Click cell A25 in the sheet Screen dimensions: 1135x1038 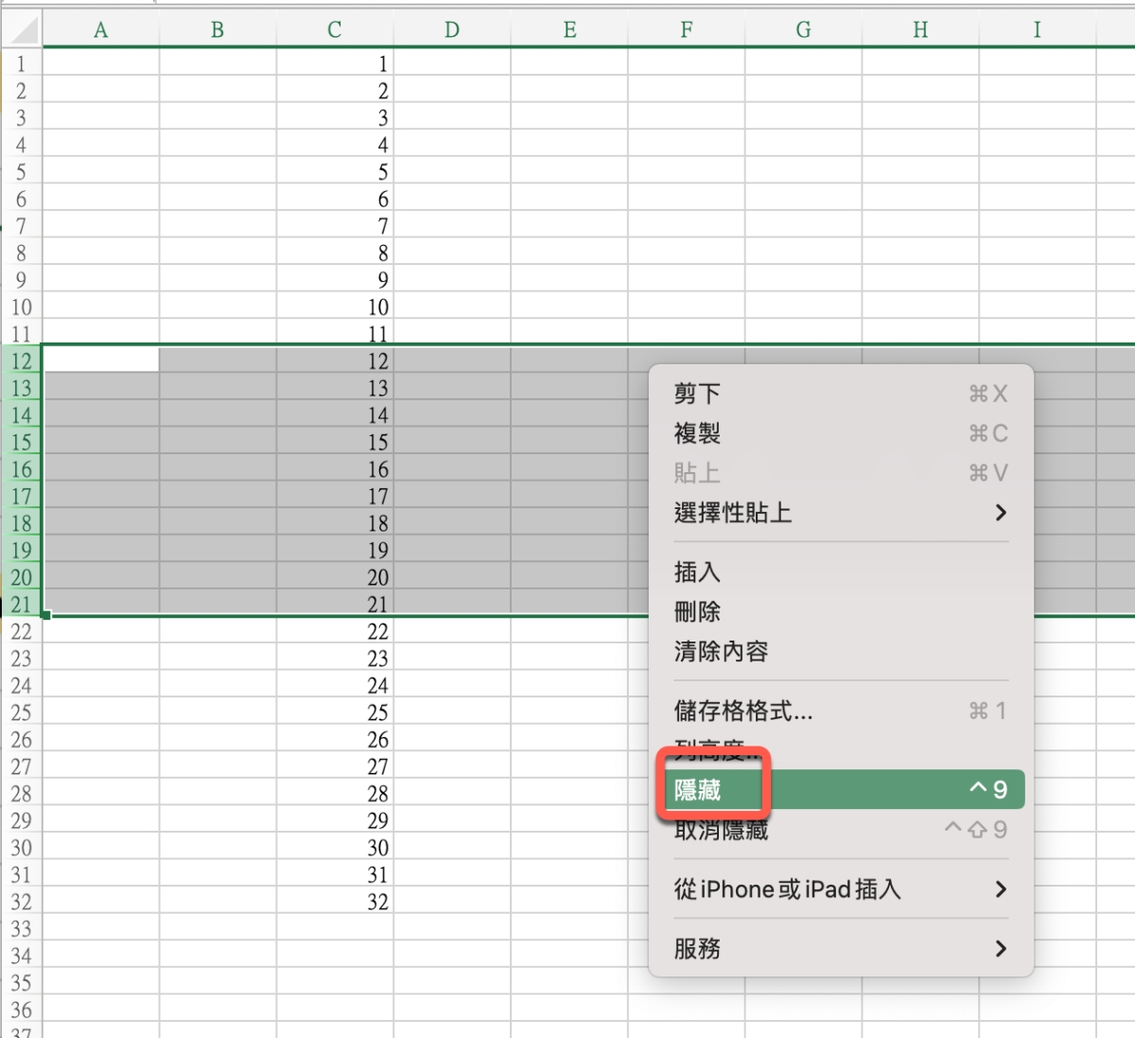(101, 713)
